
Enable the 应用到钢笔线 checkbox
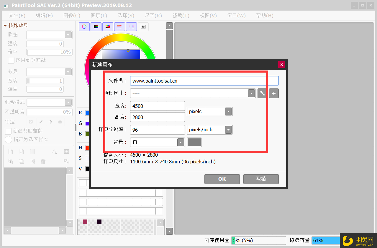(11, 60)
